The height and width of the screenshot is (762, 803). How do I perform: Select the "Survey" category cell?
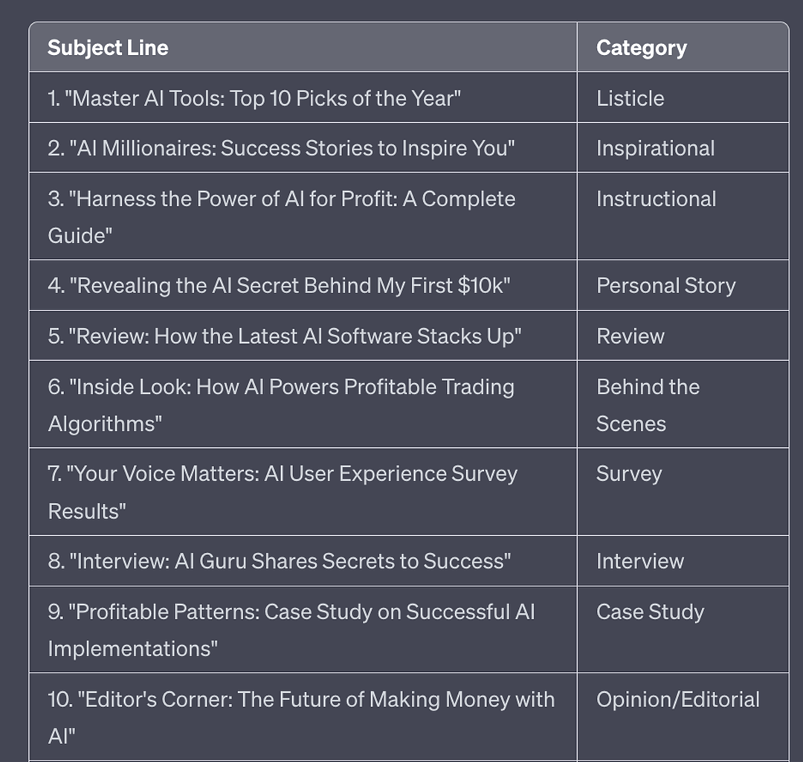point(628,474)
